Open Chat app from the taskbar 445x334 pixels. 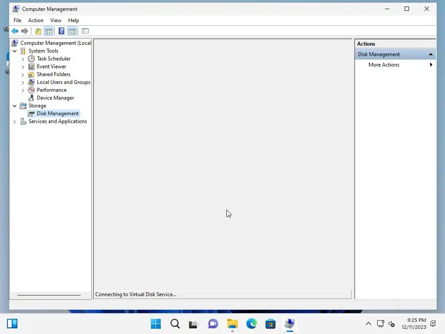[x=213, y=324]
